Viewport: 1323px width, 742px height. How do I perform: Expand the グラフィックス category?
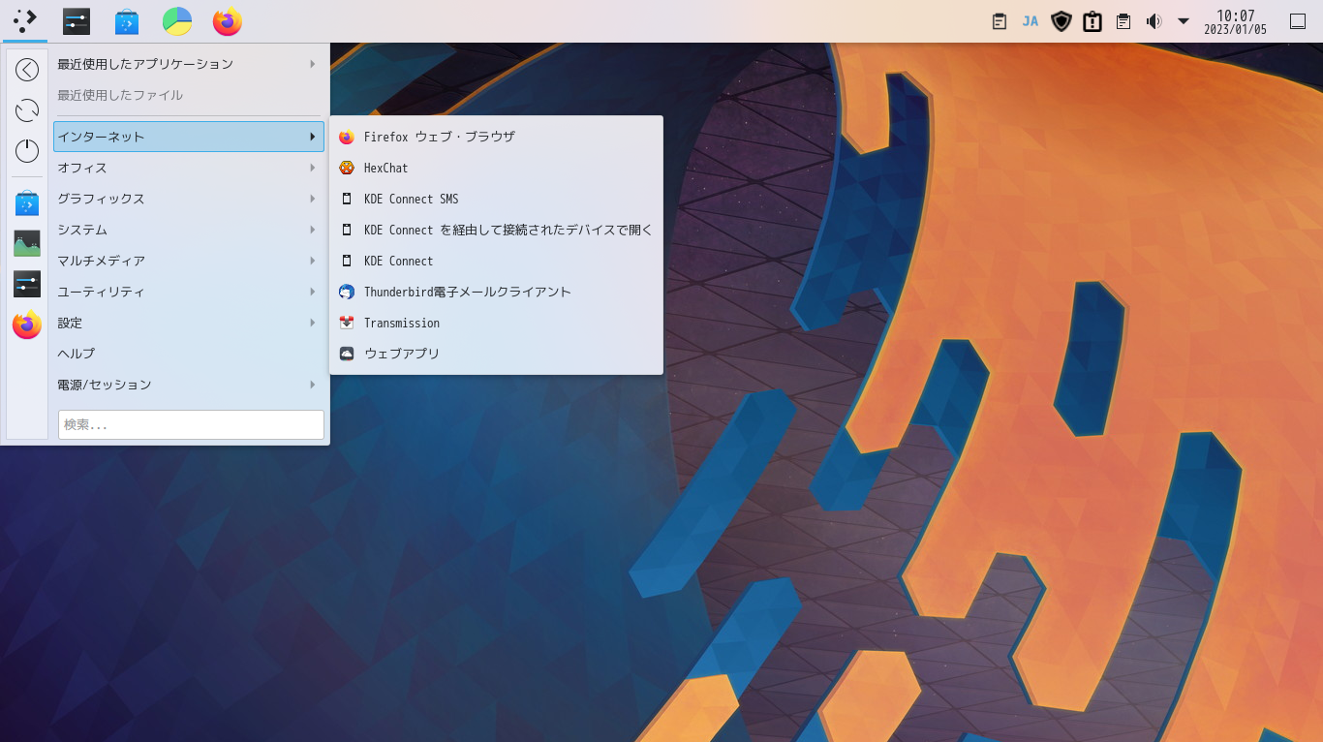point(189,199)
